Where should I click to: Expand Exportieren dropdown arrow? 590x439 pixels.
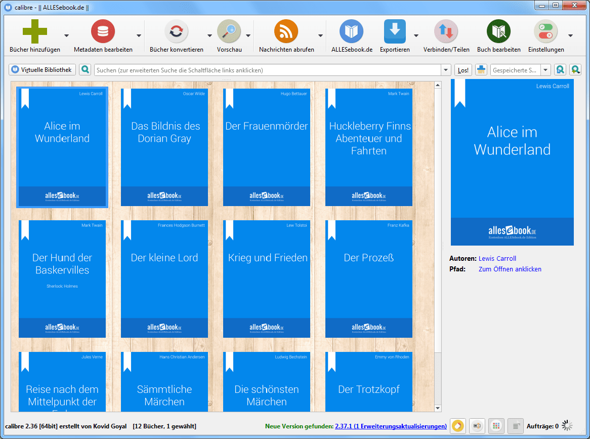pos(416,35)
